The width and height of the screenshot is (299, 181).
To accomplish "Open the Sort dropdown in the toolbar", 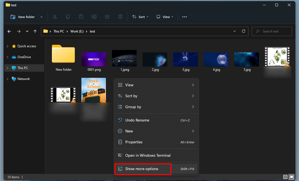I will coord(140,17).
